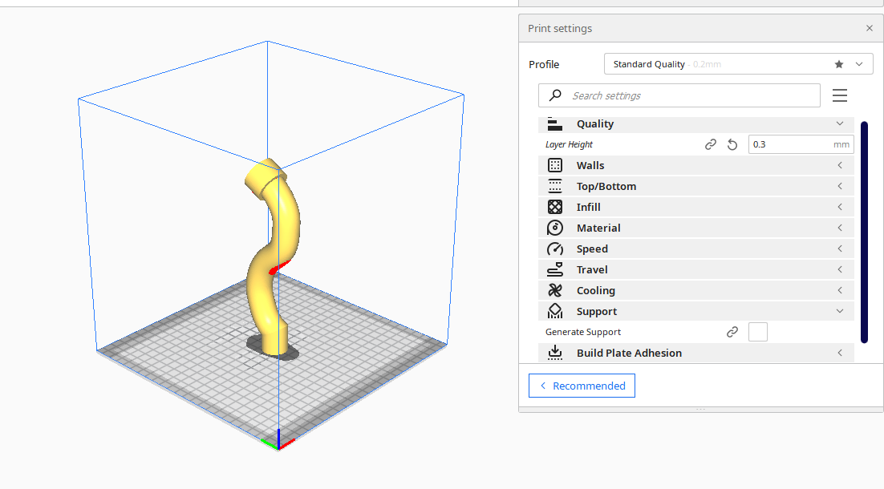This screenshot has width=884, height=489.
Task: Click the Top/Bottom category icon
Action: 555,187
